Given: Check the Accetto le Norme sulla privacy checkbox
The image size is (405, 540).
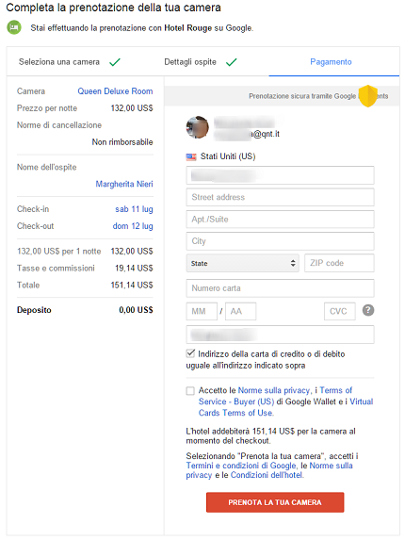Looking at the screenshot, I should coord(190,390).
